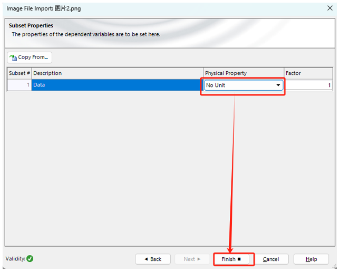
Task: Click the Factor value field showing 1
Action: (308, 85)
